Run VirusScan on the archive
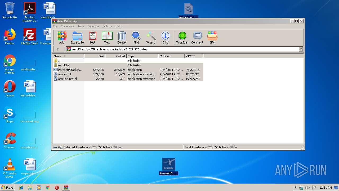The width and height of the screenshot is (339, 191). (x=182, y=37)
